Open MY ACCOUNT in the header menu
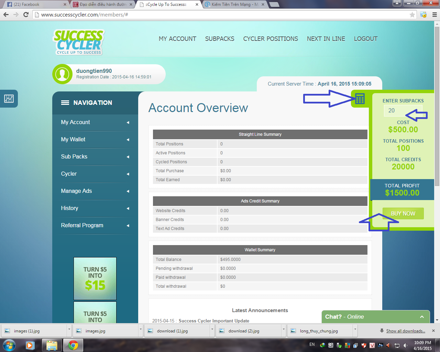440x352 pixels. point(177,39)
